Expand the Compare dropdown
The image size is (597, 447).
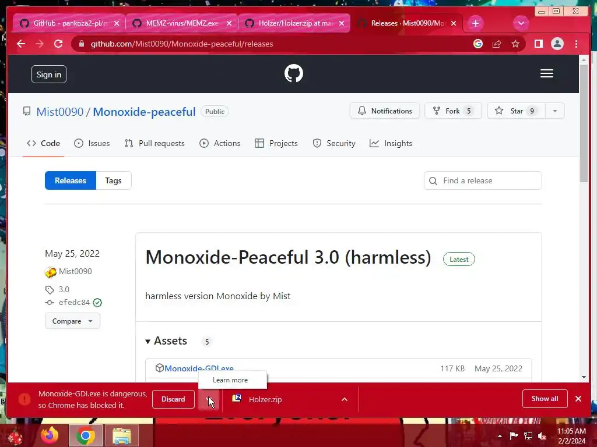click(72, 321)
